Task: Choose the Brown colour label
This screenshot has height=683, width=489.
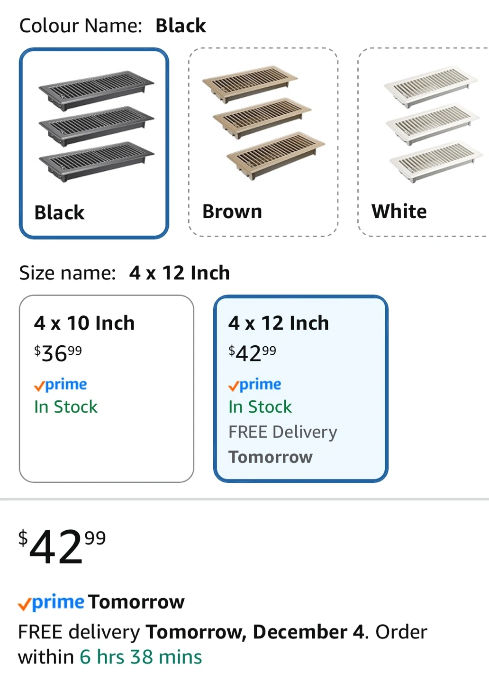Action: [232, 212]
